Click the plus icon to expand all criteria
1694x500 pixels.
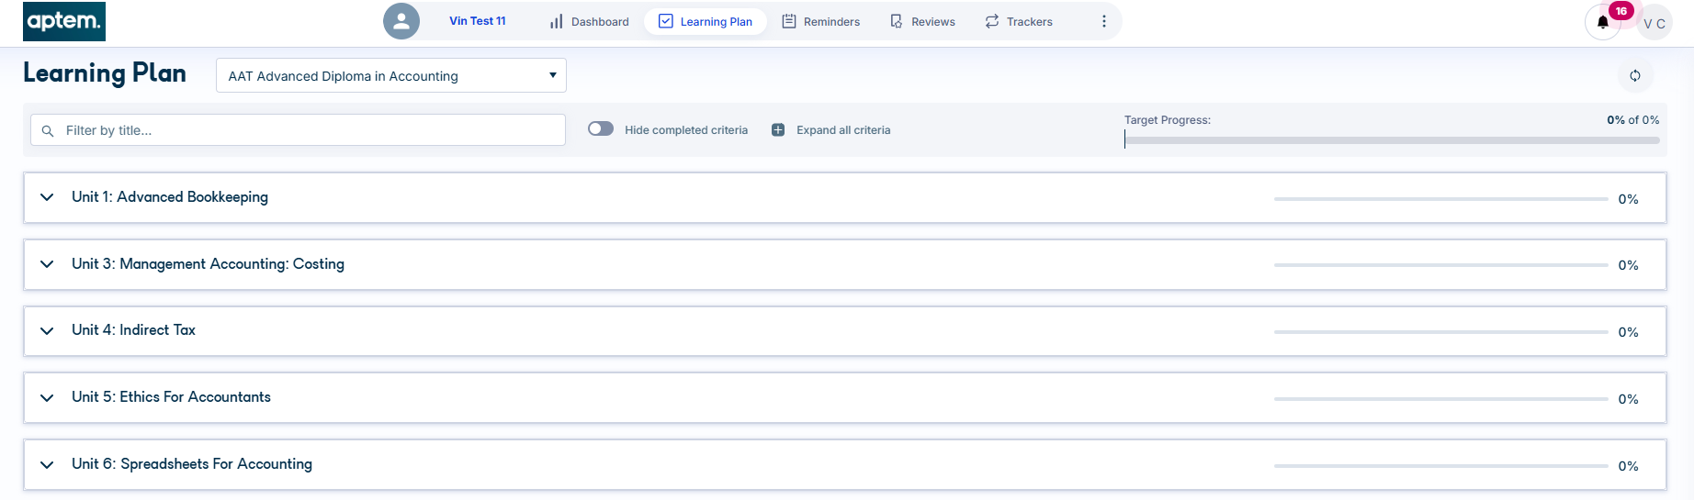pyautogui.click(x=778, y=130)
